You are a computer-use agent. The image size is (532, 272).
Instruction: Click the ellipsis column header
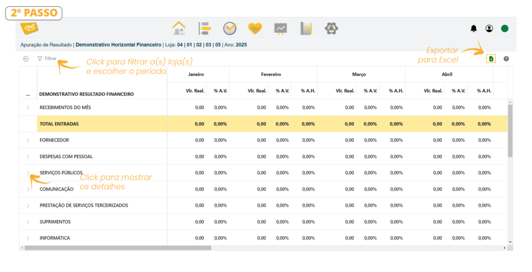click(x=28, y=95)
